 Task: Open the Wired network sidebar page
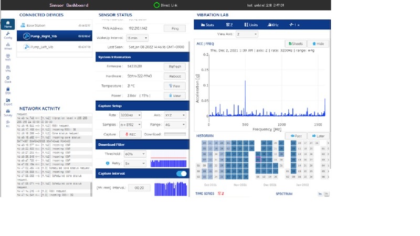[x=8, y=46]
